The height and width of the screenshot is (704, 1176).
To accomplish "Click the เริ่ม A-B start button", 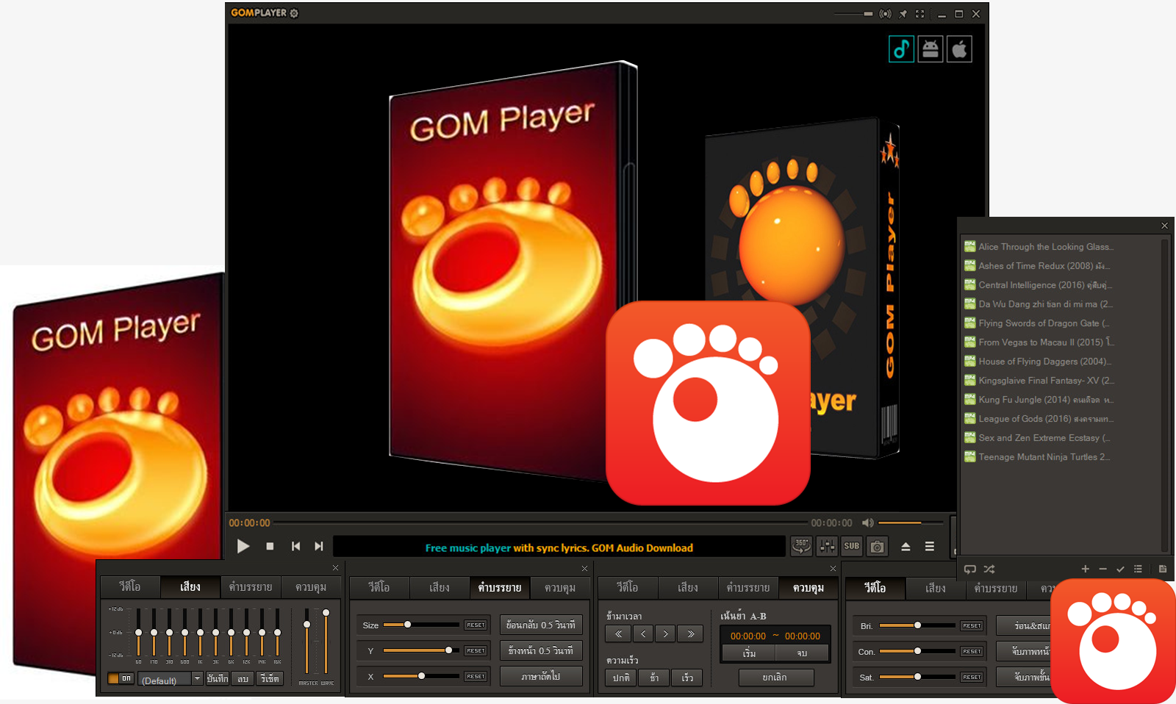I will [749, 653].
